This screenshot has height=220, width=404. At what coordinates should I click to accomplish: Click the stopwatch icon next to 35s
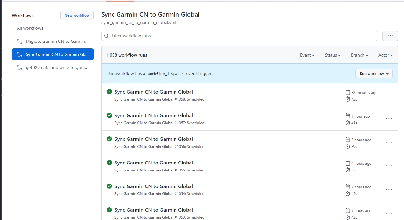[x=348, y=170]
